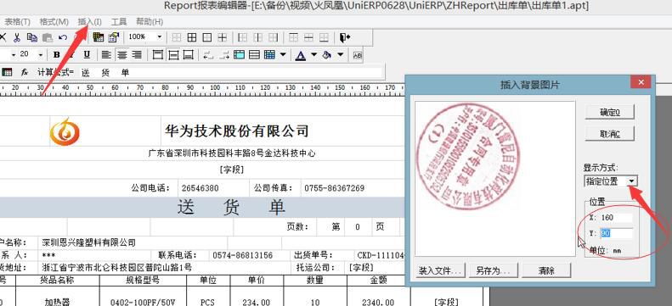
Task: Align text left in toolbar
Action: pos(106,55)
